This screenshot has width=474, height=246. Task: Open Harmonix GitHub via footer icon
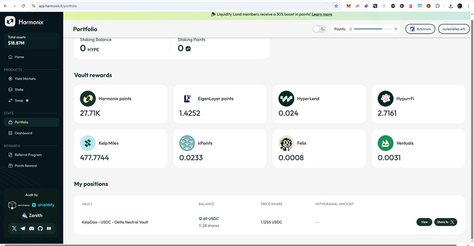pyautogui.click(x=40, y=228)
